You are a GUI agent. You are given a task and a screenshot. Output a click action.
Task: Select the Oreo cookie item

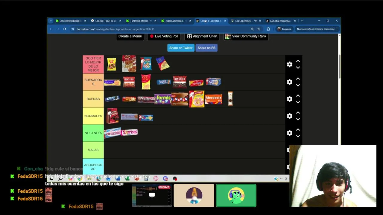tap(112, 99)
